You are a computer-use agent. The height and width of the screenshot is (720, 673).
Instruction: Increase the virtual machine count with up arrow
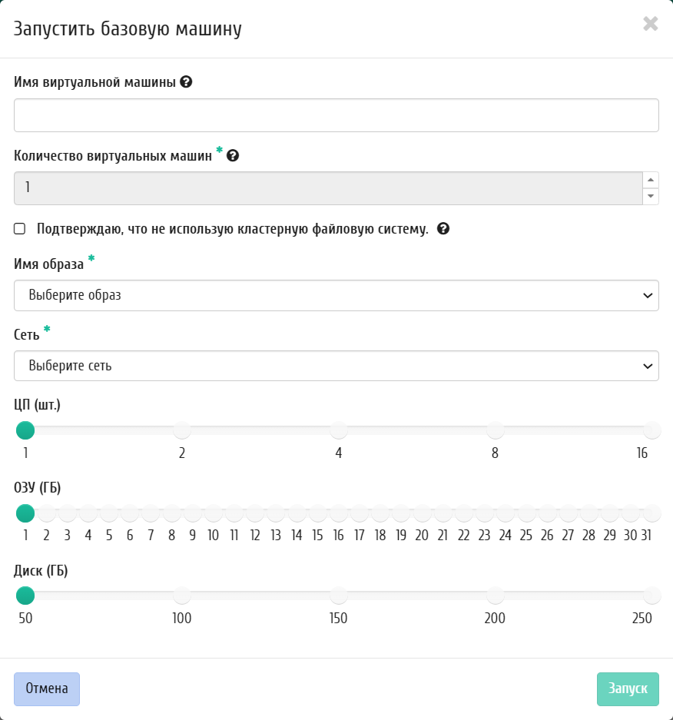(651, 180)
